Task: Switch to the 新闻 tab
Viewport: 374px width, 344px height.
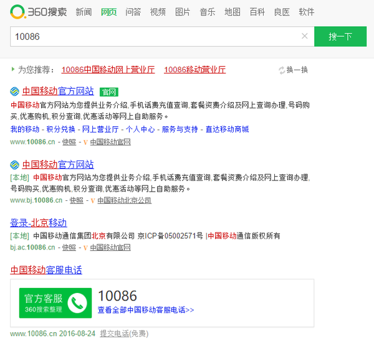Action: coord(84,12)
